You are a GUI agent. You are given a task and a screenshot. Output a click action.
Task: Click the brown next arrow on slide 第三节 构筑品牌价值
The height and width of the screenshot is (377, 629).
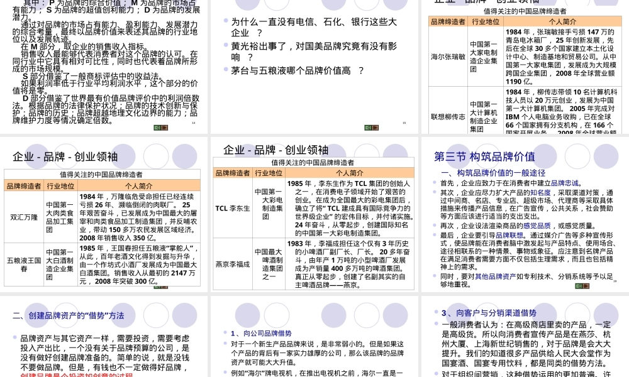pyautogui.click(x=586, y=286)
